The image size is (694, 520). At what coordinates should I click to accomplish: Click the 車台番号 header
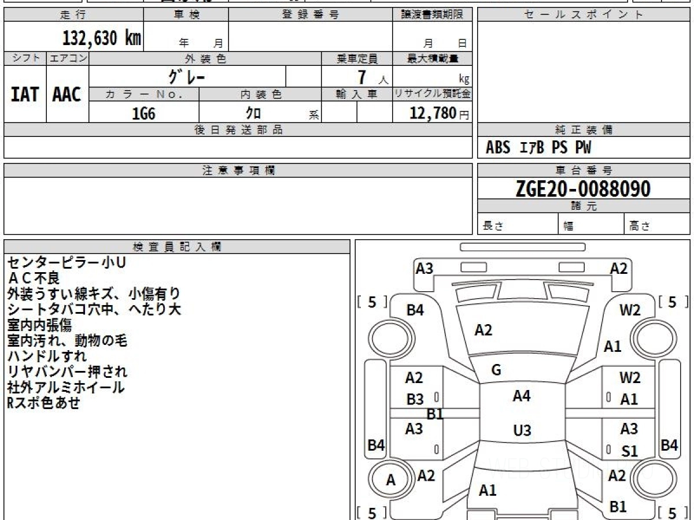pyautogui.click(x=584, y=170)
